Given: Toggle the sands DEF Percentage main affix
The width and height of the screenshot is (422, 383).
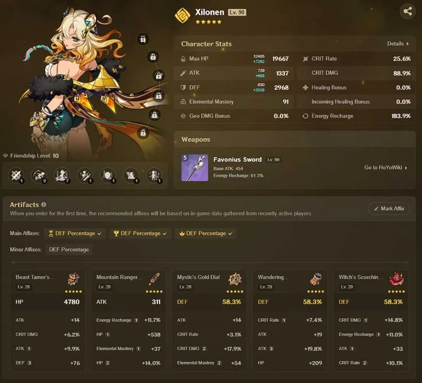Looking at the screenshot, I should [x=75, y=234].
